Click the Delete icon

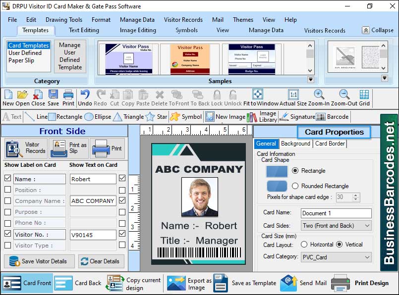click(160, 98)
